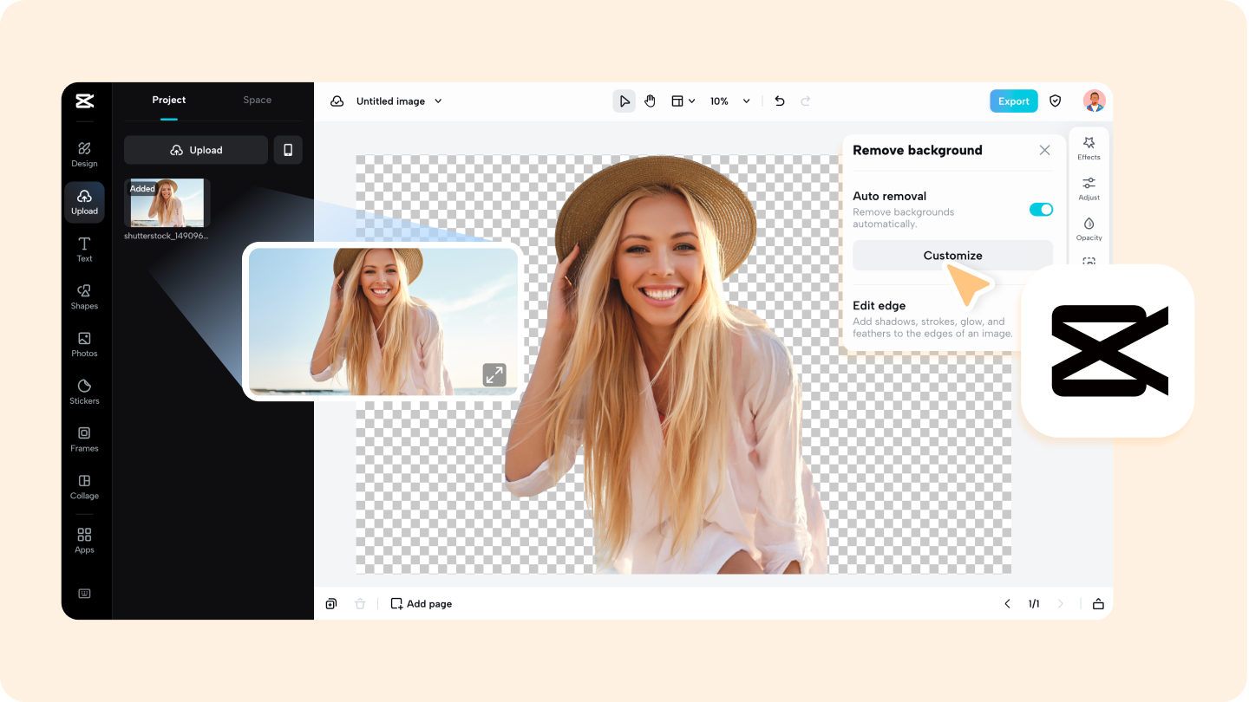This screenshot has height=702, width=1249.
Task: Switch to cursor select mode
Action: [624, 101]
